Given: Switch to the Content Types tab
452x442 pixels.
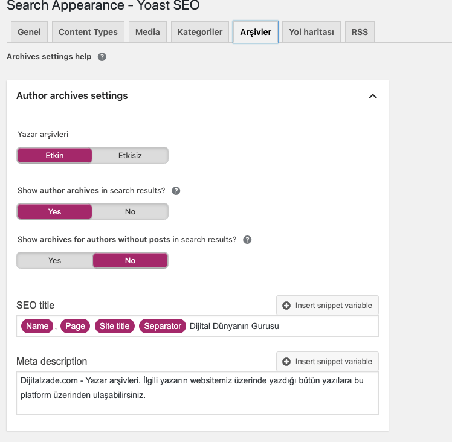Looking at the screenshot, I should click(88, 32).
